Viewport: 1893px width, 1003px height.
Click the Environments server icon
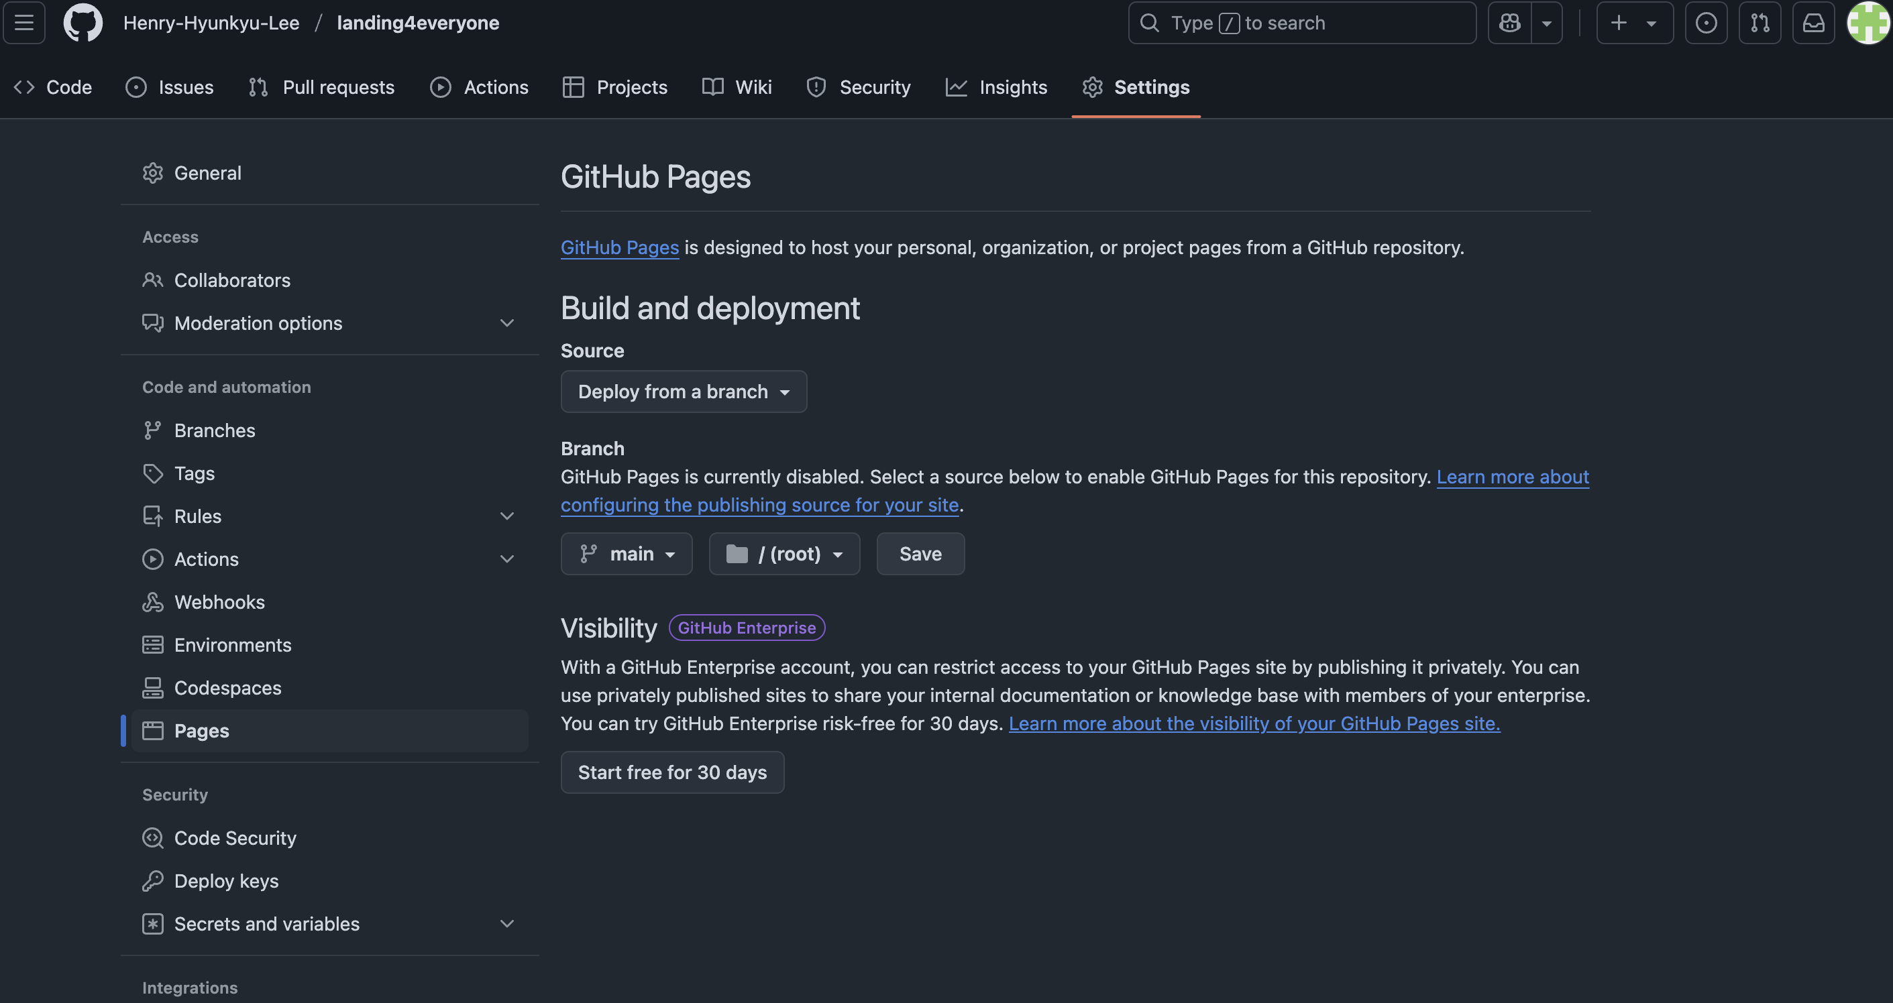pos(153,646)
